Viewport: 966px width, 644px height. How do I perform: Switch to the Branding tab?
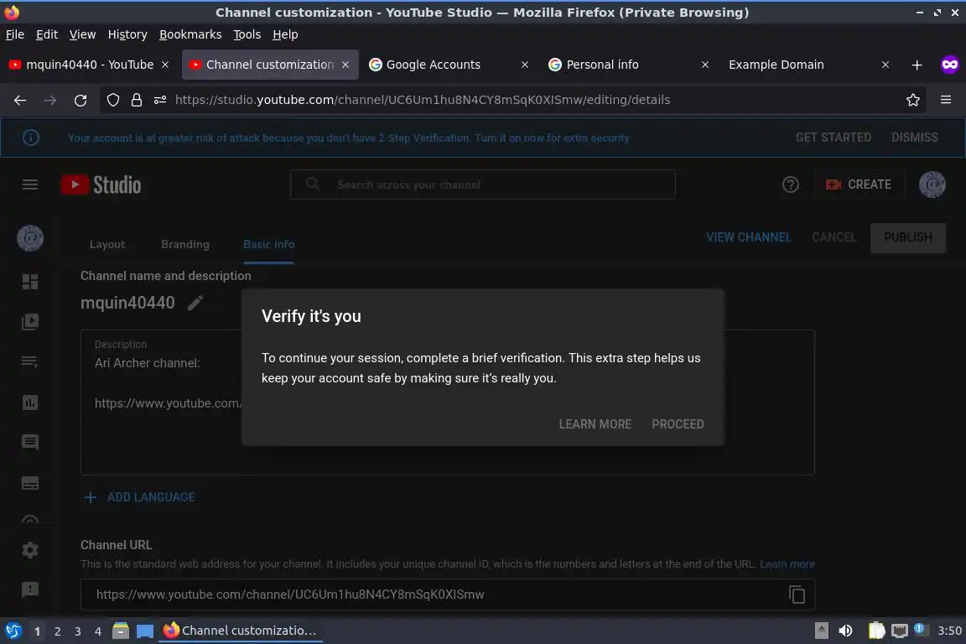click(184, 245)
